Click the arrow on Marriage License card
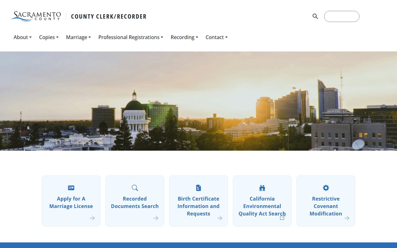The height and width of the screenshot is (248, 397). pyautogui.click(x=92, y=218)
